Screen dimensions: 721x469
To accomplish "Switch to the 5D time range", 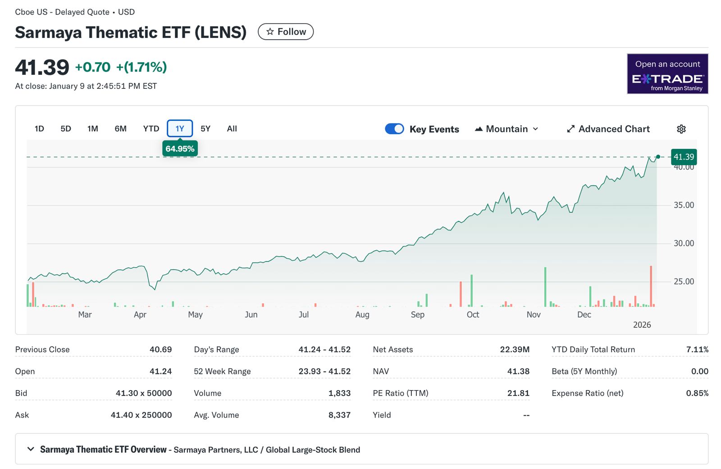I will click(x=66, y=129).
